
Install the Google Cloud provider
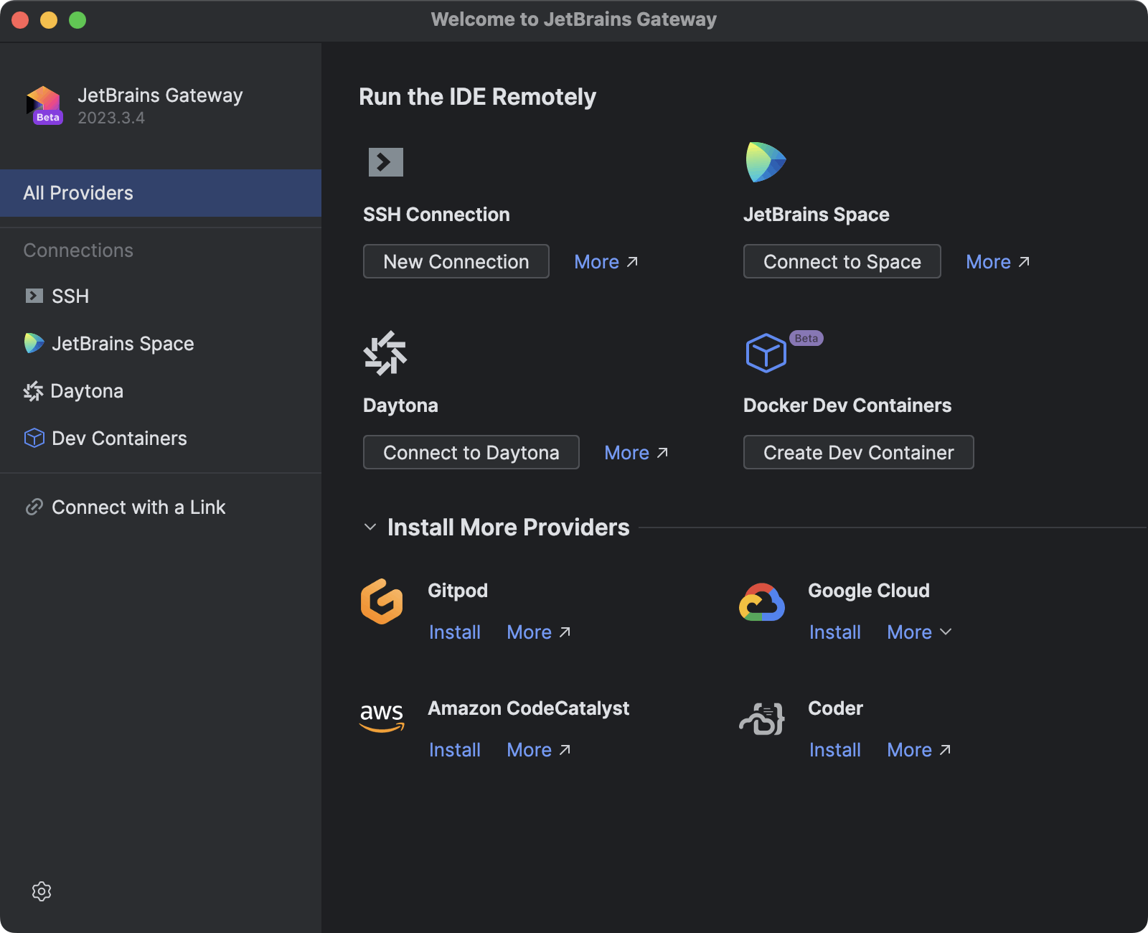point(835,632)
